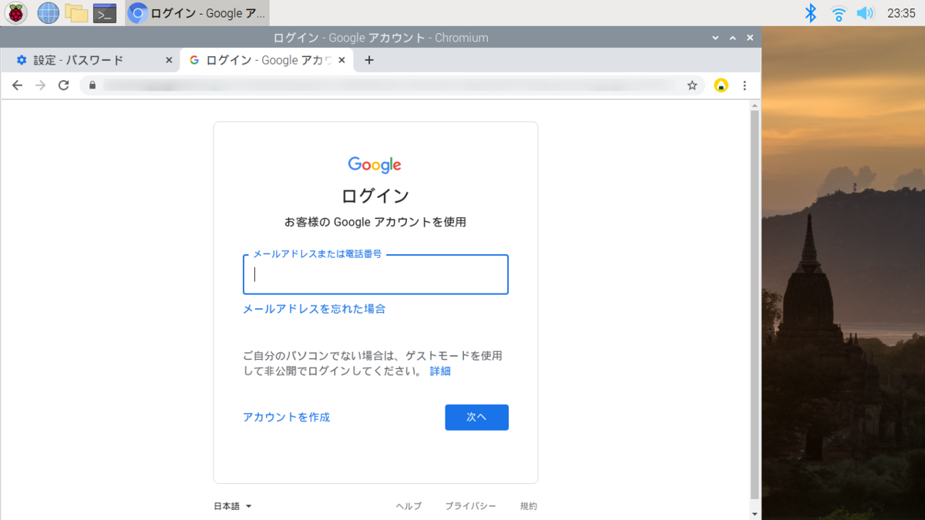This screenshot has width=925, height=520.
Task: Click アカウントを作成 link
Action: (286, 418)
